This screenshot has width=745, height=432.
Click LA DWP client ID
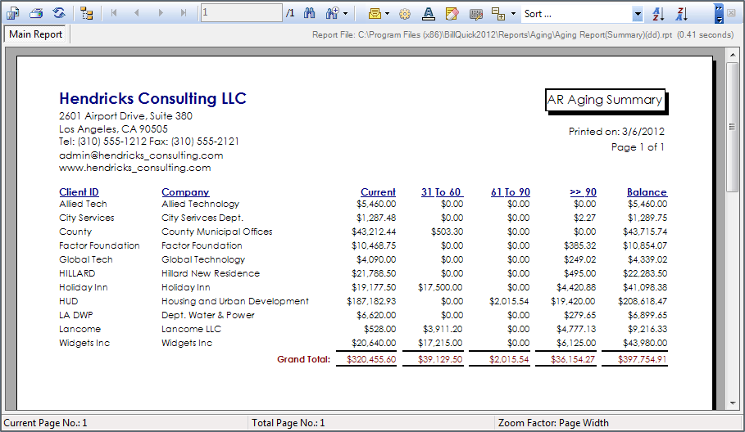tap(76, 315)
